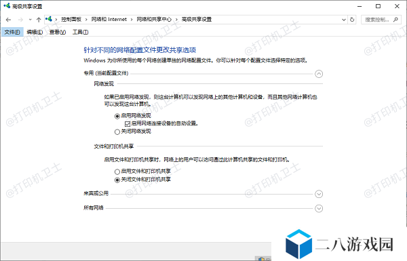Viewport: 407px width, 261px height.
Task: Expand the 所有网络 section
Action: click(319, 208)
